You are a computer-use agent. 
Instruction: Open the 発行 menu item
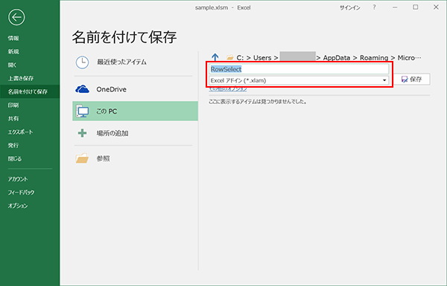click(13, 146)
